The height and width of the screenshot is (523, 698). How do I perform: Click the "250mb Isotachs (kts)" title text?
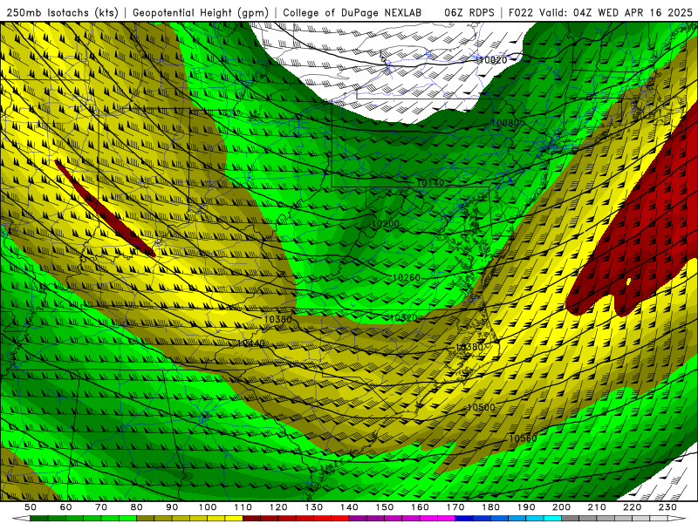click(x=62, y=13)
